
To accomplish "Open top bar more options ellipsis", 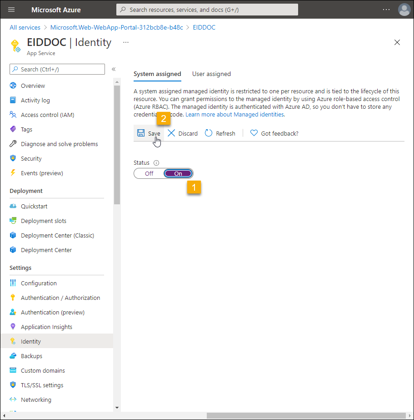I will tap(386, 10).
